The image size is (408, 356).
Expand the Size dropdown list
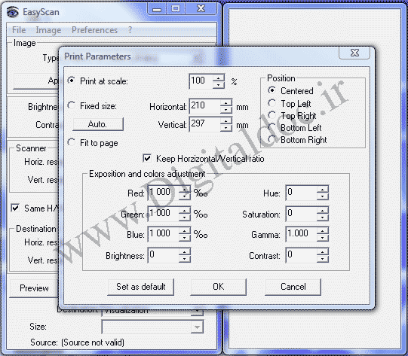[197, 327]
